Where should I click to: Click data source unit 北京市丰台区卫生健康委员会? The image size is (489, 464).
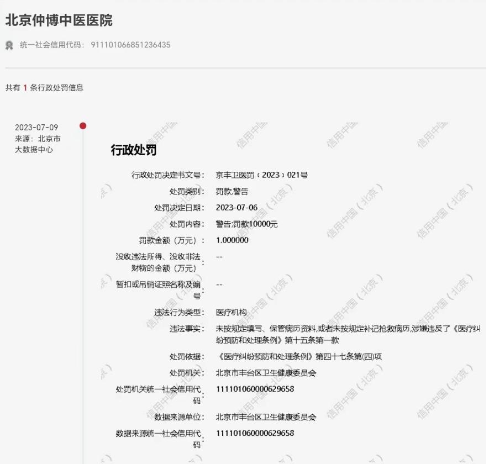268,417
